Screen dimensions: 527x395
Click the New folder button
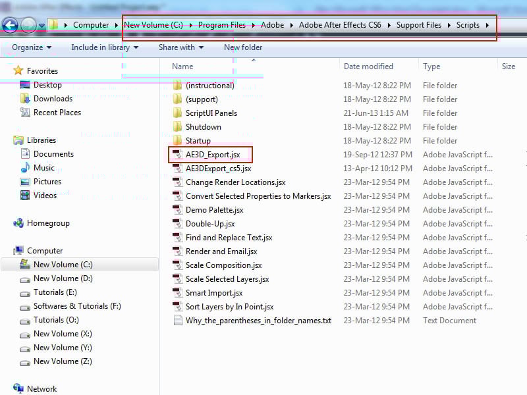243,47
